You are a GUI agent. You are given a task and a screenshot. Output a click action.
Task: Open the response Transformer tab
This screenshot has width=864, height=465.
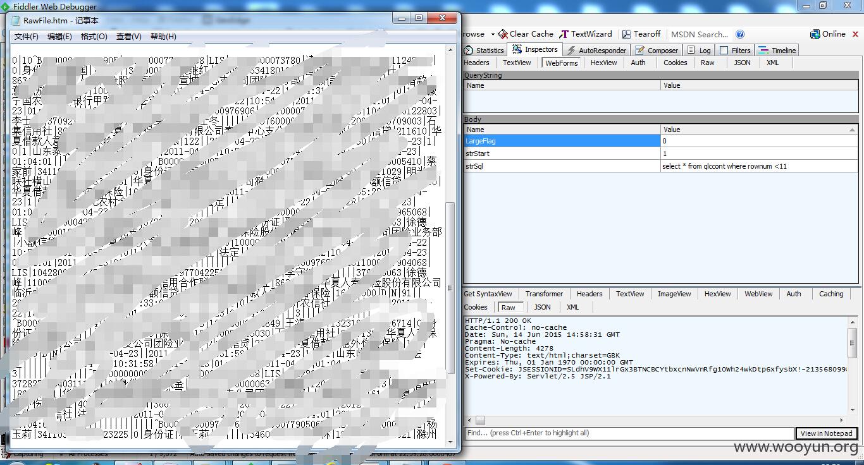point(544,294)
